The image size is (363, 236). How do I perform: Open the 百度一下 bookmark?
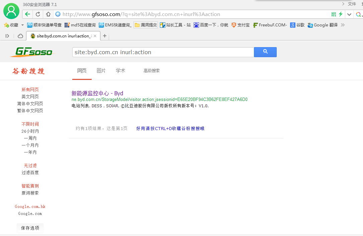tap(211, 25)
